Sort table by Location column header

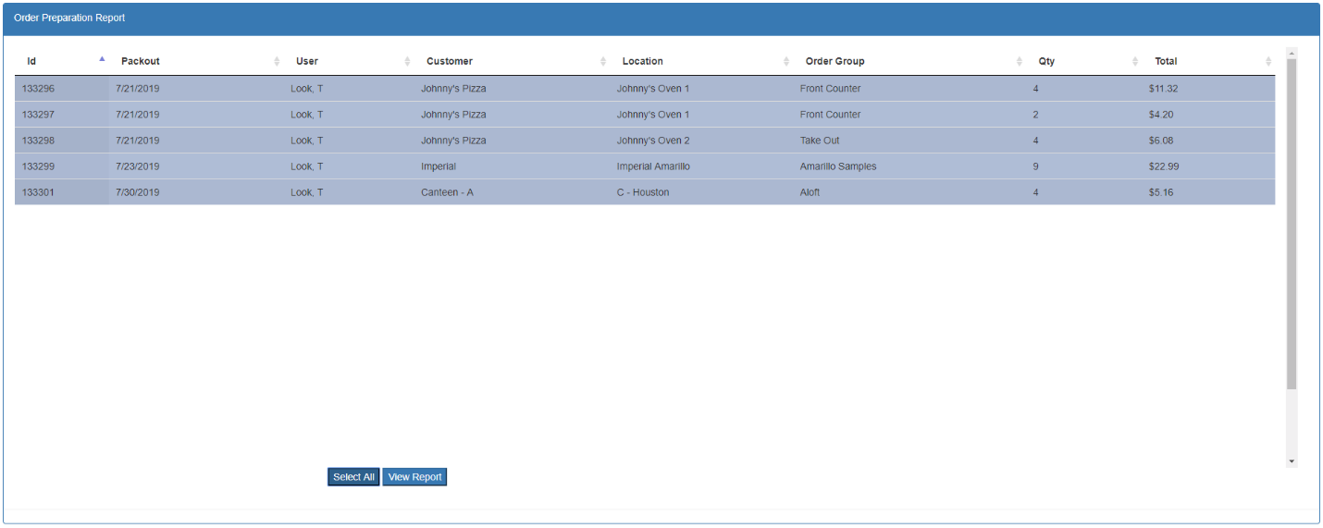click(702, 61)
